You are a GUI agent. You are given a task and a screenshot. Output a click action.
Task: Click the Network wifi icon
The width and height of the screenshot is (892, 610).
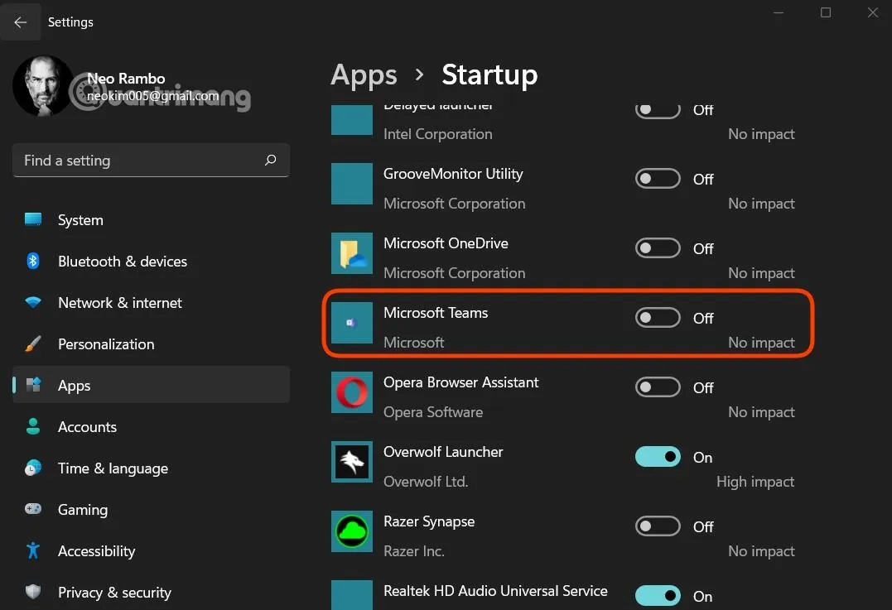33,302
